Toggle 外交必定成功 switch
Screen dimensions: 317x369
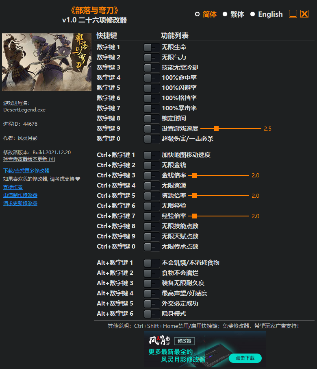tap(152, 304)
